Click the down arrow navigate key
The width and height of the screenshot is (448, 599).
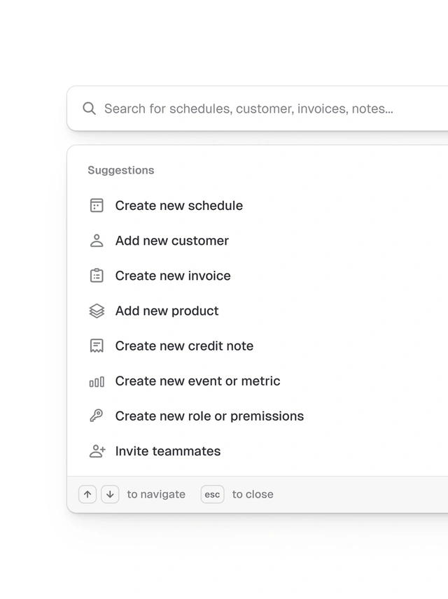click(x=110, y=494)
